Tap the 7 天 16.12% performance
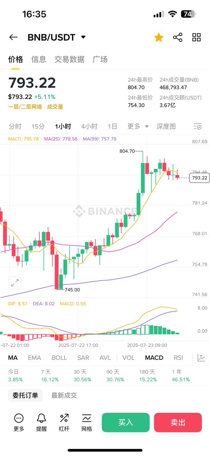This screenshot has height=456, width=210. point(50,375)
